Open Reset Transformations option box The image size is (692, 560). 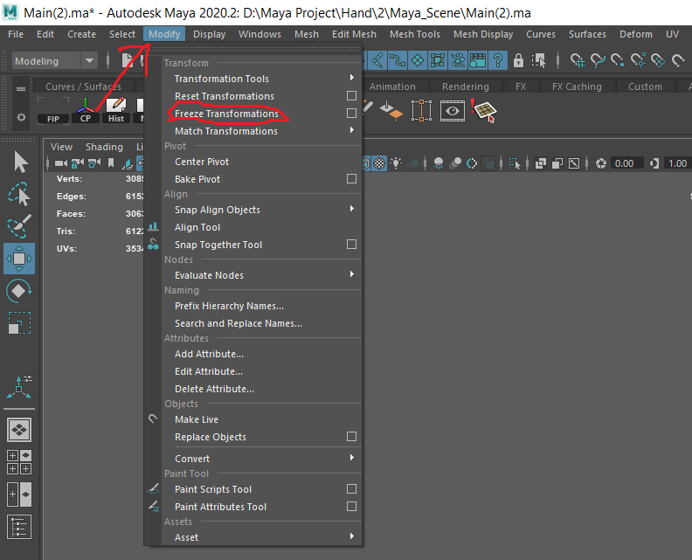click(351, 96)
